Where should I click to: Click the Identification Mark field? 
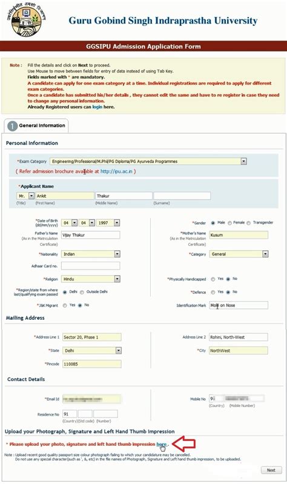[x=239, y=305]
